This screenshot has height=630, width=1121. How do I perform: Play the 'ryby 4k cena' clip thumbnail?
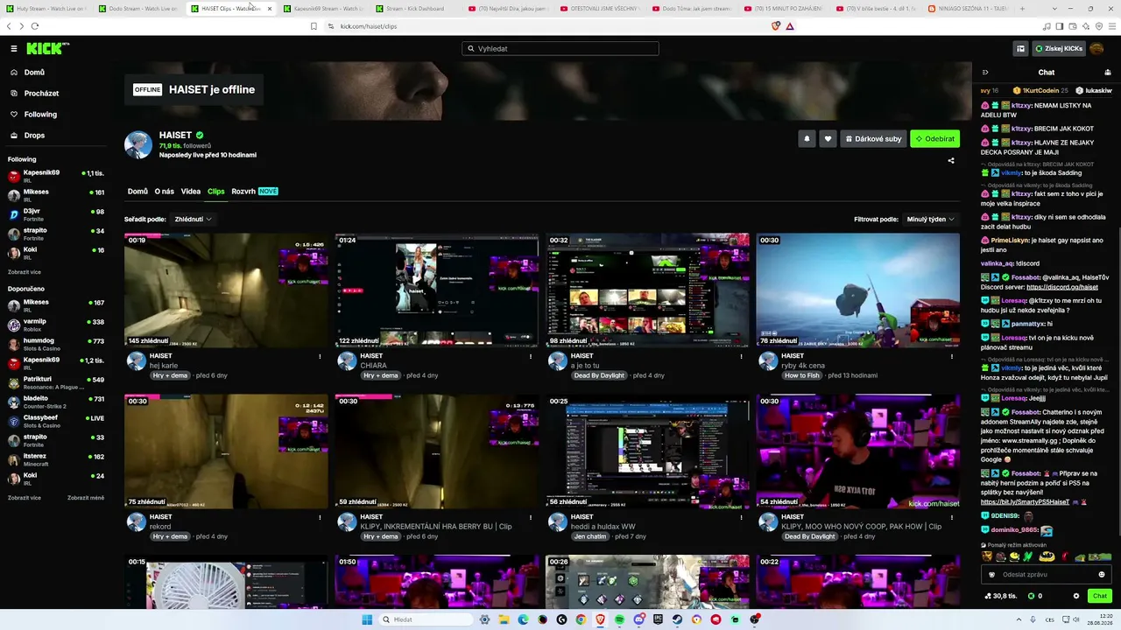pos(858,290)
